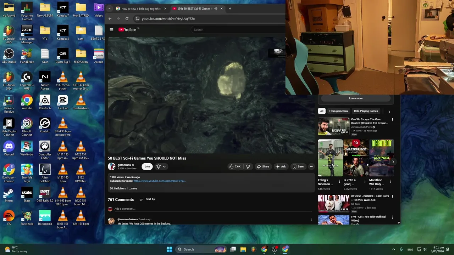Select the All filter chip
The height and width of the screenshot is (255, 454).
point(322,111)
